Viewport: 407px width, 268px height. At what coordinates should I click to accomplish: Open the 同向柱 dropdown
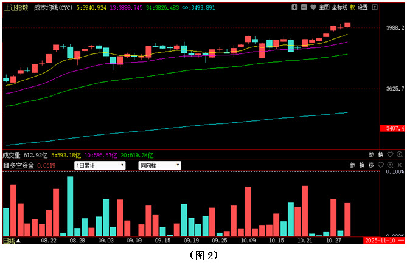click(x=159, y=165)
